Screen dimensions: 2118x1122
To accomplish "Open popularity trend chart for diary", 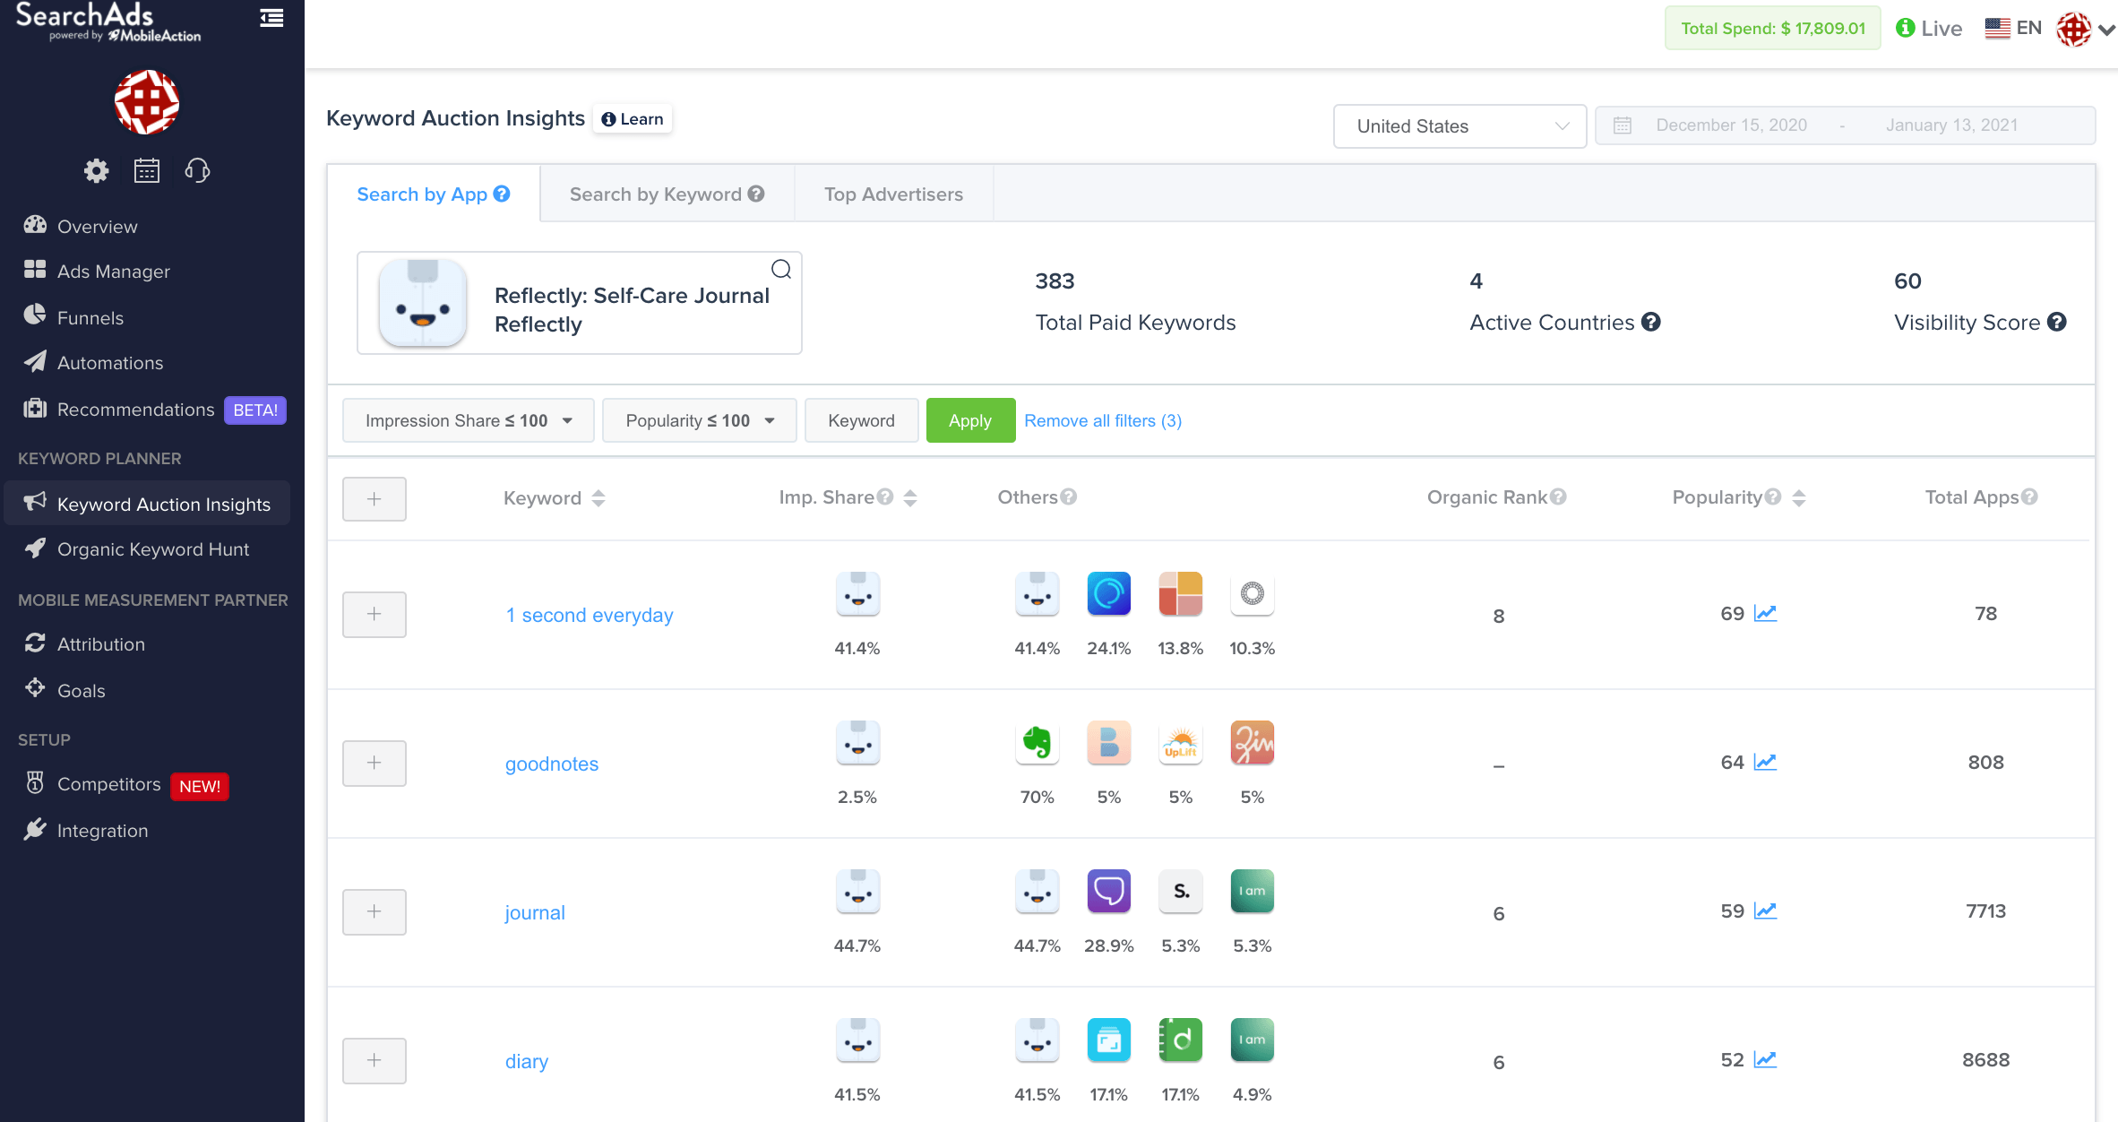I will 1765,1060.
